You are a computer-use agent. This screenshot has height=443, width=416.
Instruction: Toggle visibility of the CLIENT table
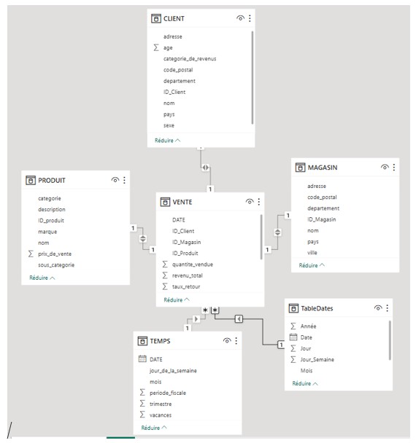tap(240, 18)
